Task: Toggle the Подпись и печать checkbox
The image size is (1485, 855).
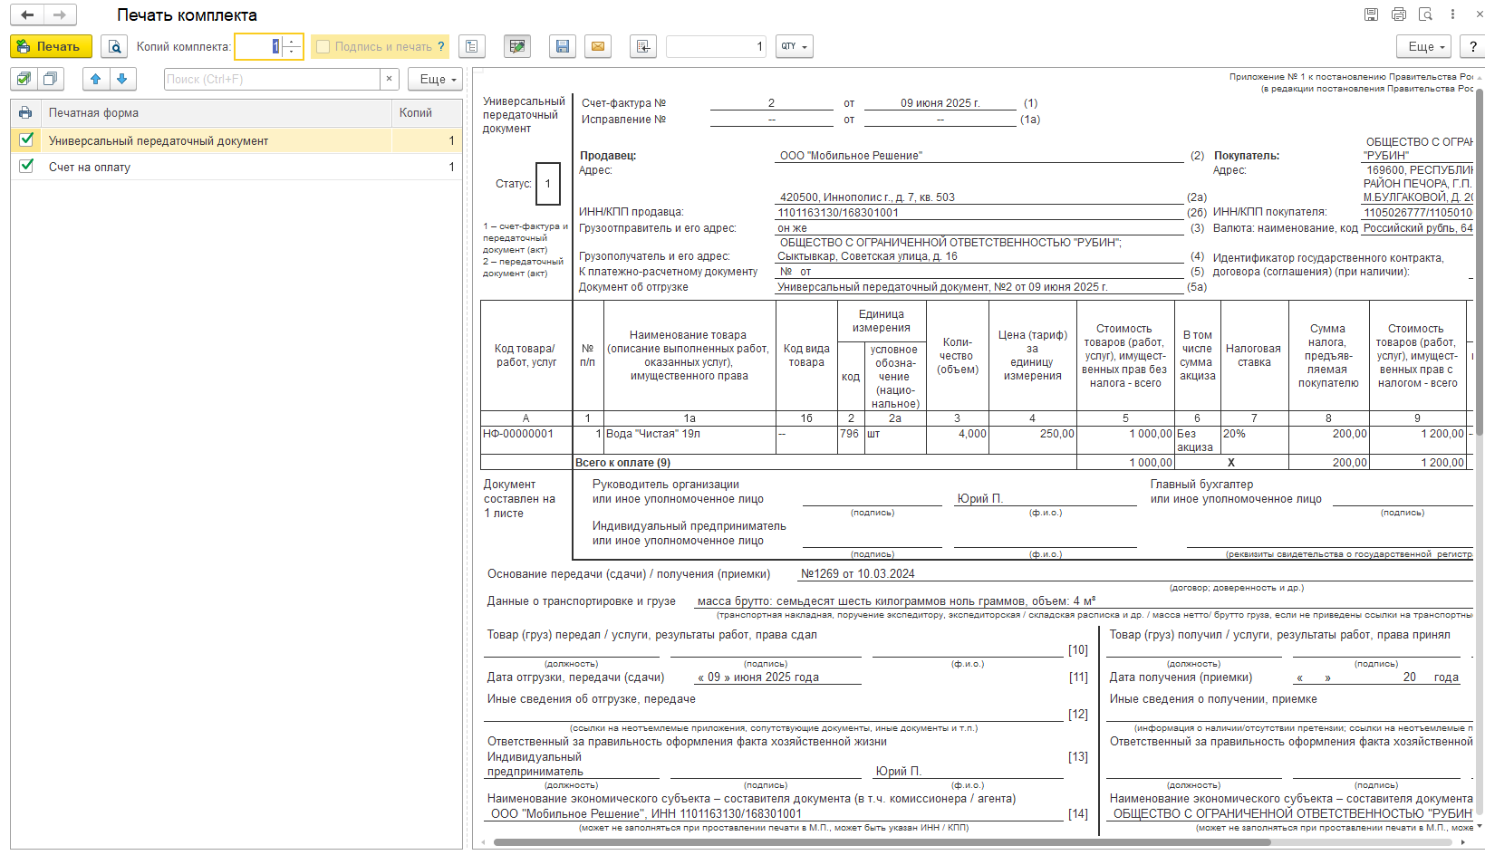Action: pyautogui.click(x=323, y=46)
